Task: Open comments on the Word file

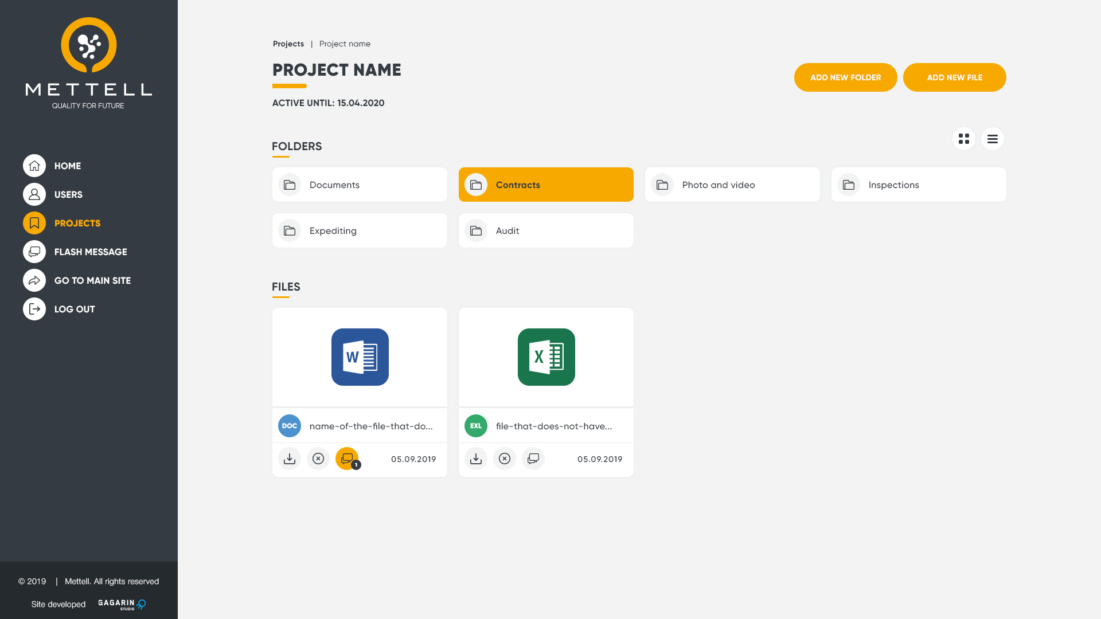Action: click(347, 459)
